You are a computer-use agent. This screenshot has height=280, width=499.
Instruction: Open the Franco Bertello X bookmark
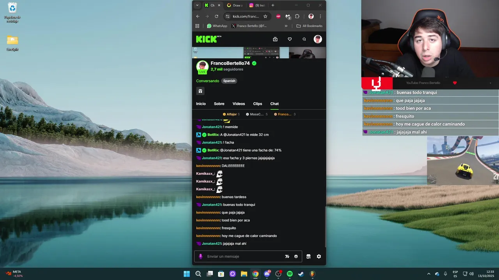[x=249, y=26]
